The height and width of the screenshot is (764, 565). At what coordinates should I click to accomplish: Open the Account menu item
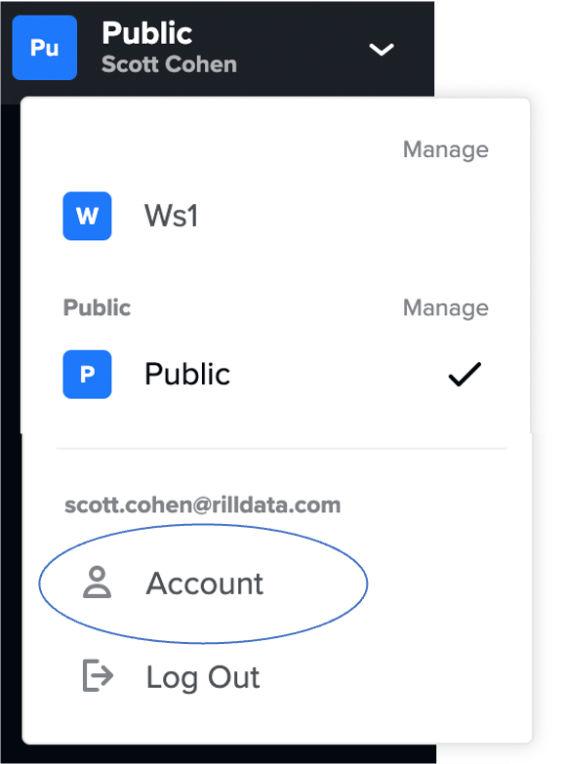(x=204, y=583)
